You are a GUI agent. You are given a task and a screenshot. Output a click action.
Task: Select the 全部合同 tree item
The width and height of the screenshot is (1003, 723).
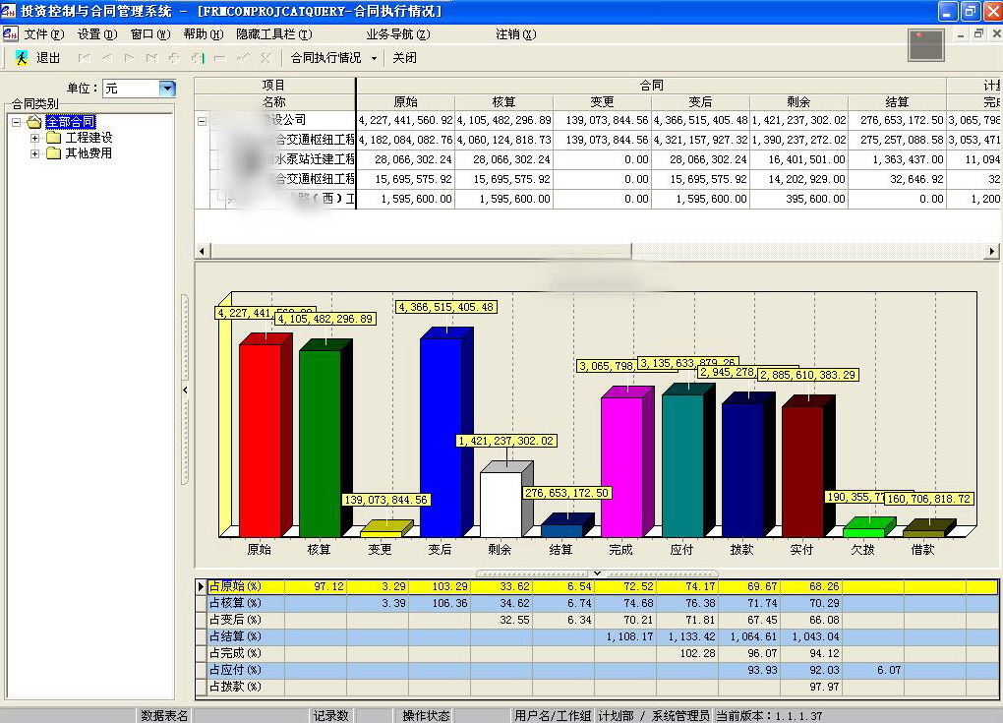coord(71,122)
